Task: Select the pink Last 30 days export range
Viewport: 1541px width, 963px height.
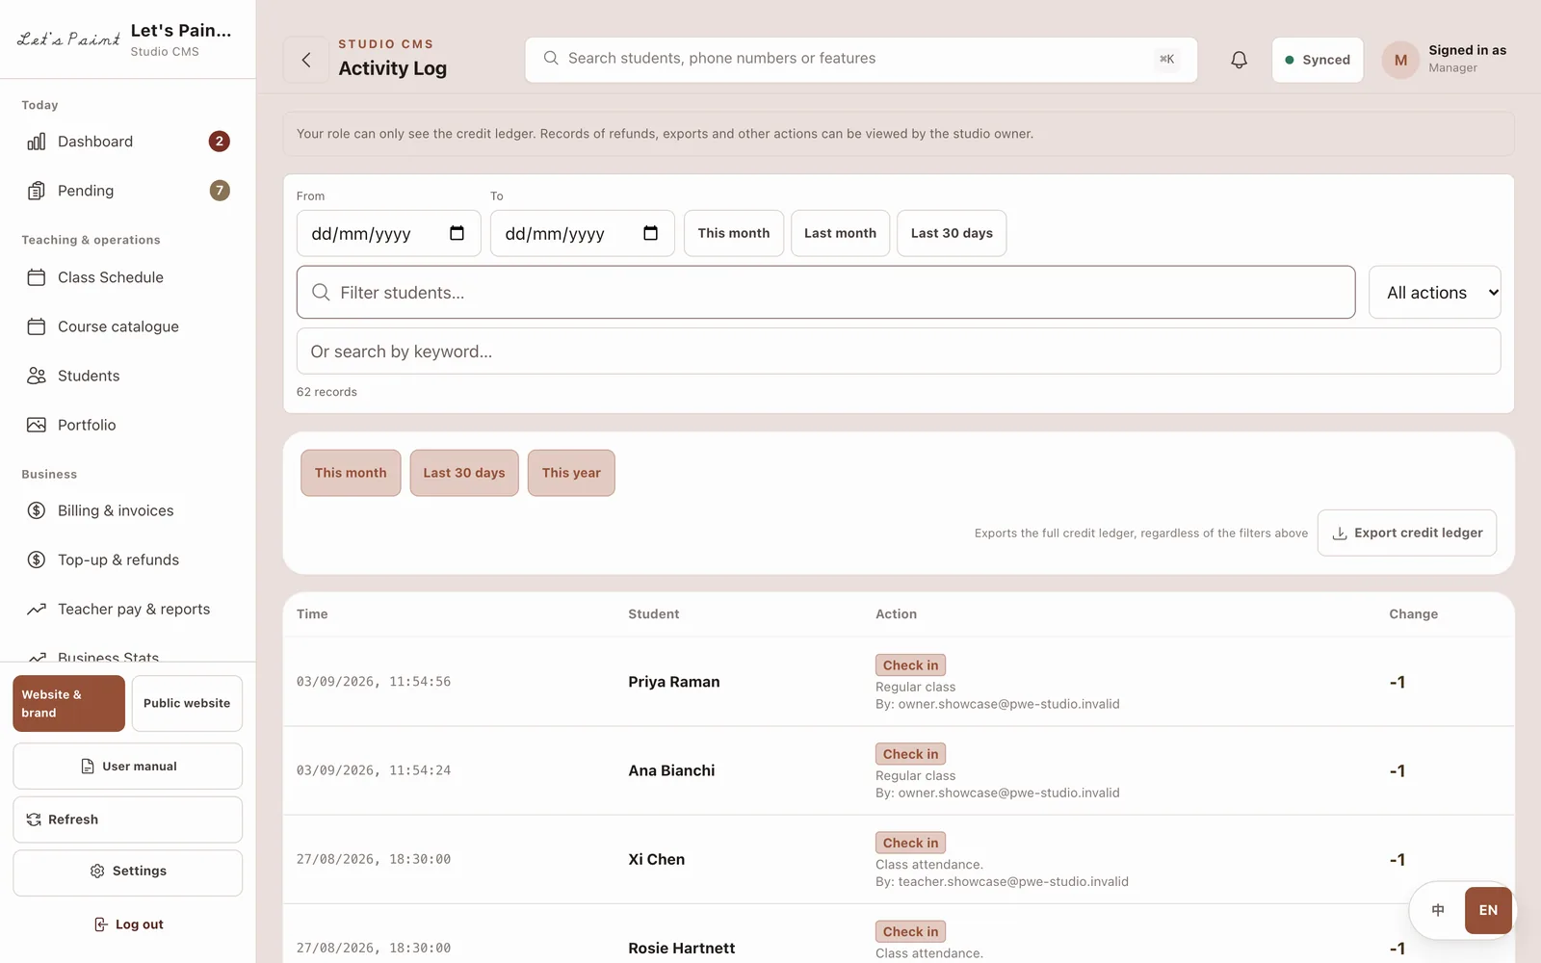Action: point(464,473)
